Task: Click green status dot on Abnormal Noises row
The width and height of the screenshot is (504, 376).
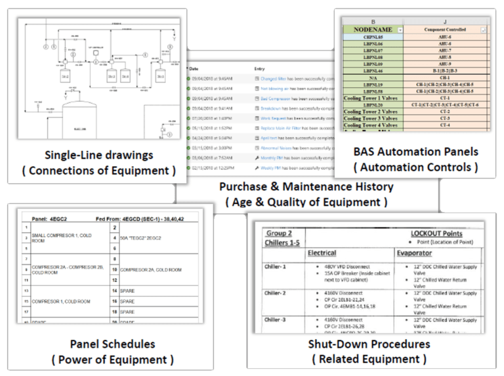Action: 189,148
